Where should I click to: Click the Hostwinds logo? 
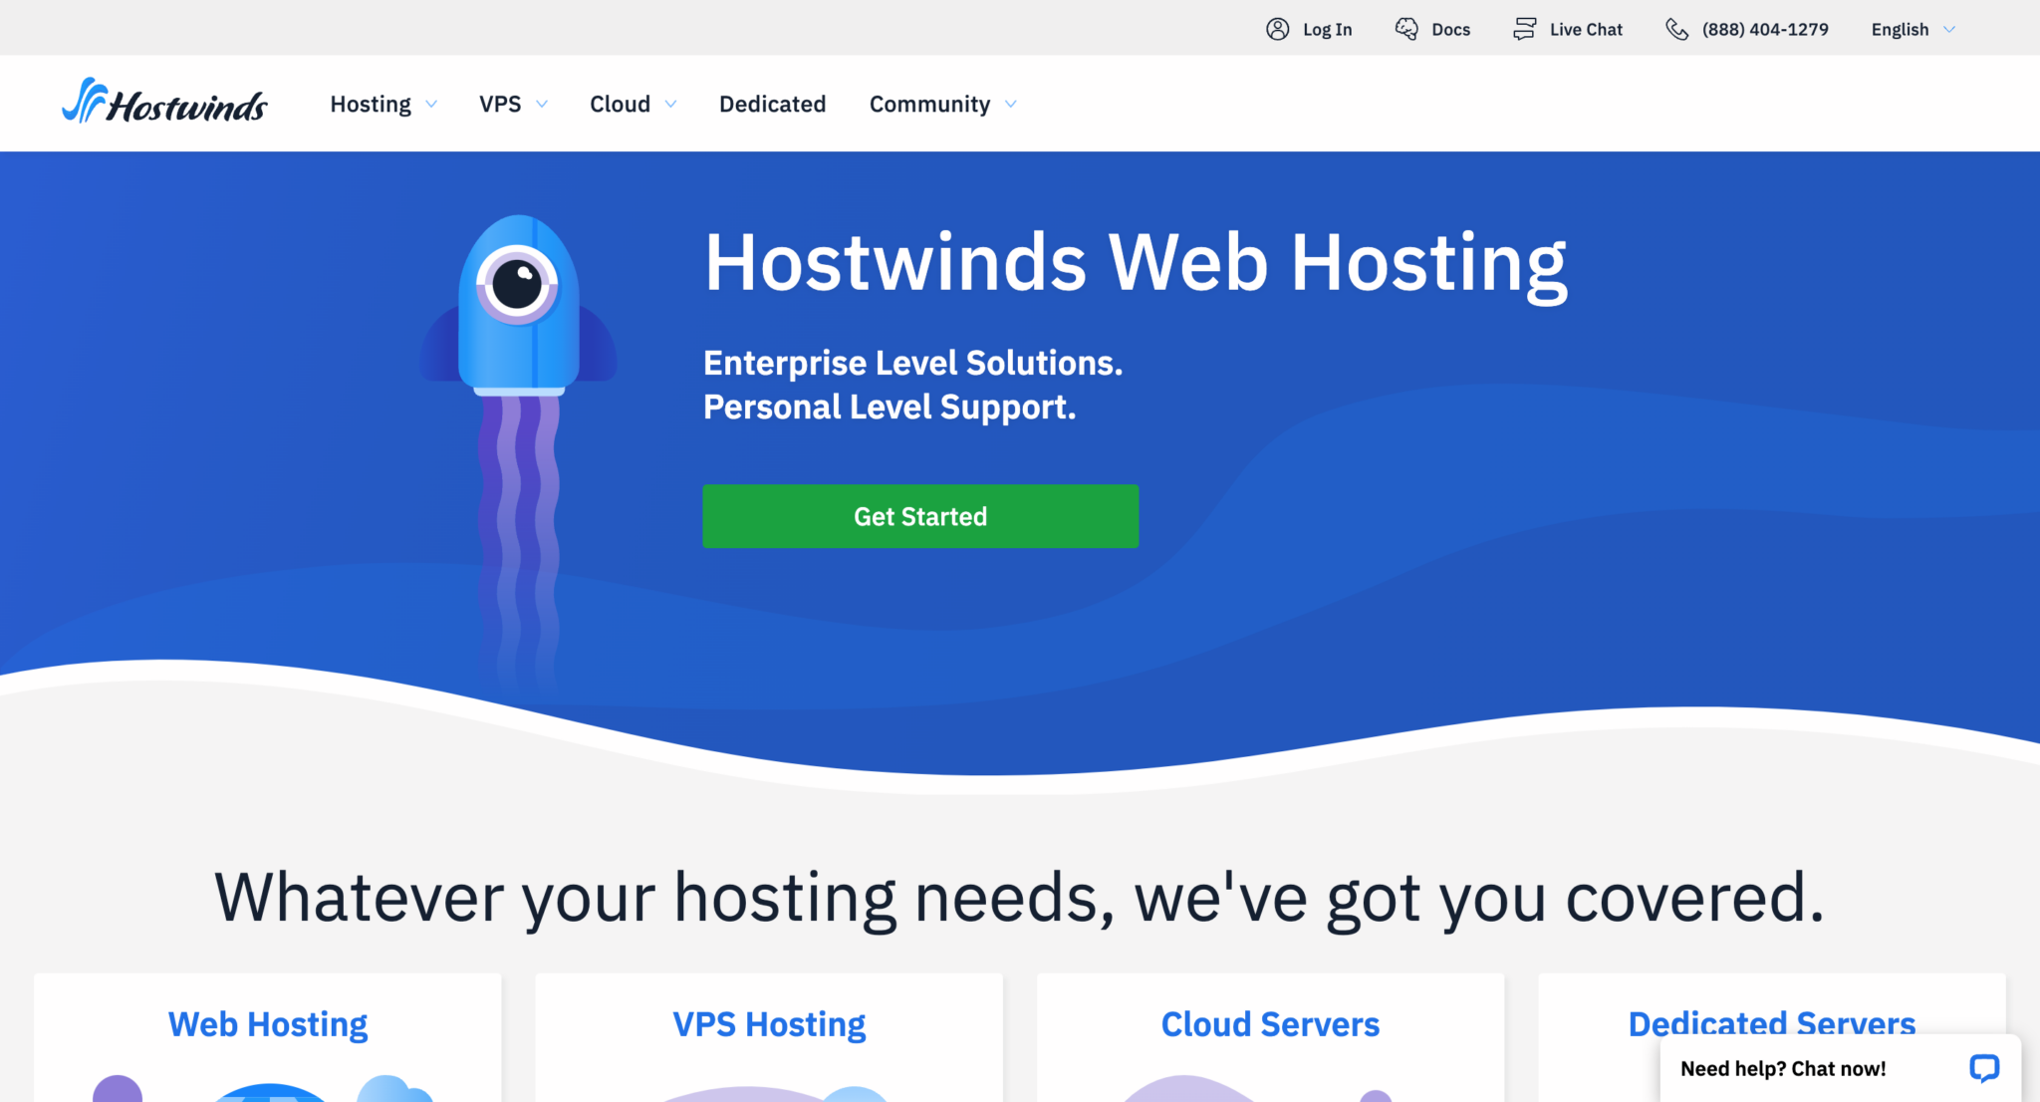coord(165,103)
